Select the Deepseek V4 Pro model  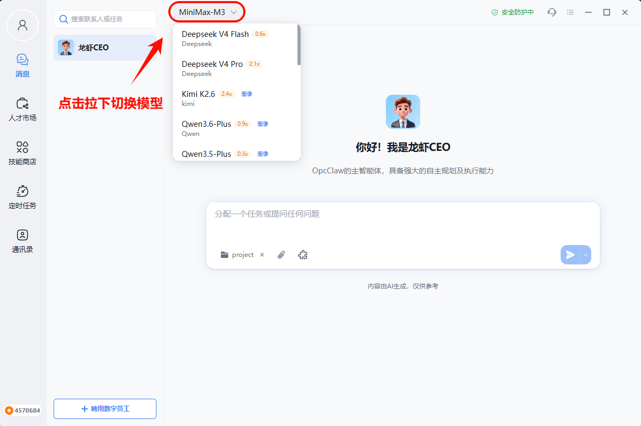tap(235, 69)
